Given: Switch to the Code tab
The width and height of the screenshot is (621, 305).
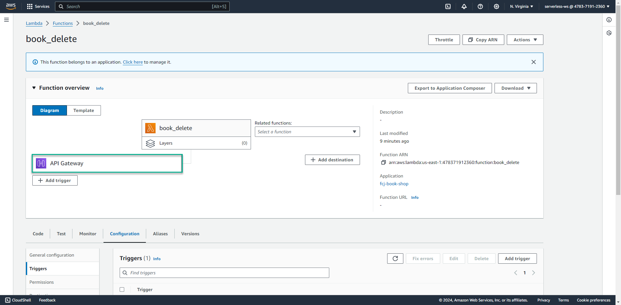Looking at the screenshot, I should (x=38, y=234).
